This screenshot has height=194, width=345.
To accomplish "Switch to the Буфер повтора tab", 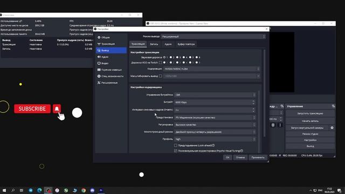I will click(x=186, y=44).
